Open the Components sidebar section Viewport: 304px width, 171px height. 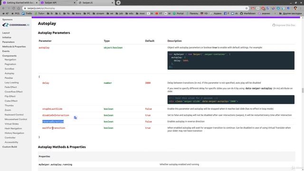pyautogui.click(x=9, y=56)
